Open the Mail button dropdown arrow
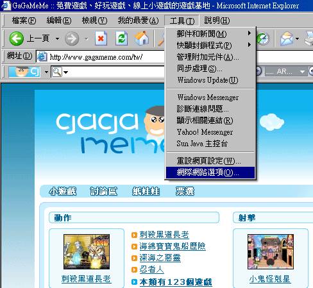The height and width of the screenshot is (288, 313). point(297,39)
